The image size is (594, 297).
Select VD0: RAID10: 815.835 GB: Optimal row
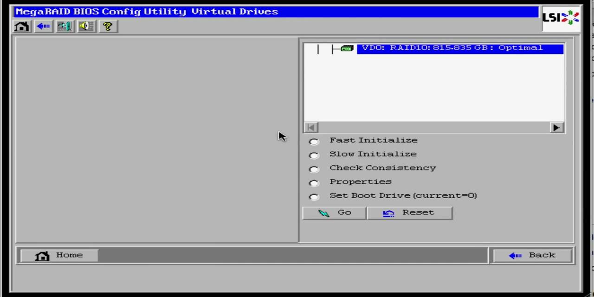pos(460,48)
